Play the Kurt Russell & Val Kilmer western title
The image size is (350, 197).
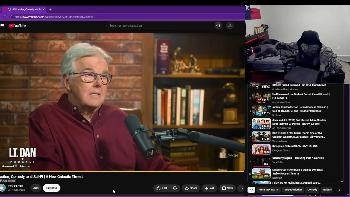(299, 135)
